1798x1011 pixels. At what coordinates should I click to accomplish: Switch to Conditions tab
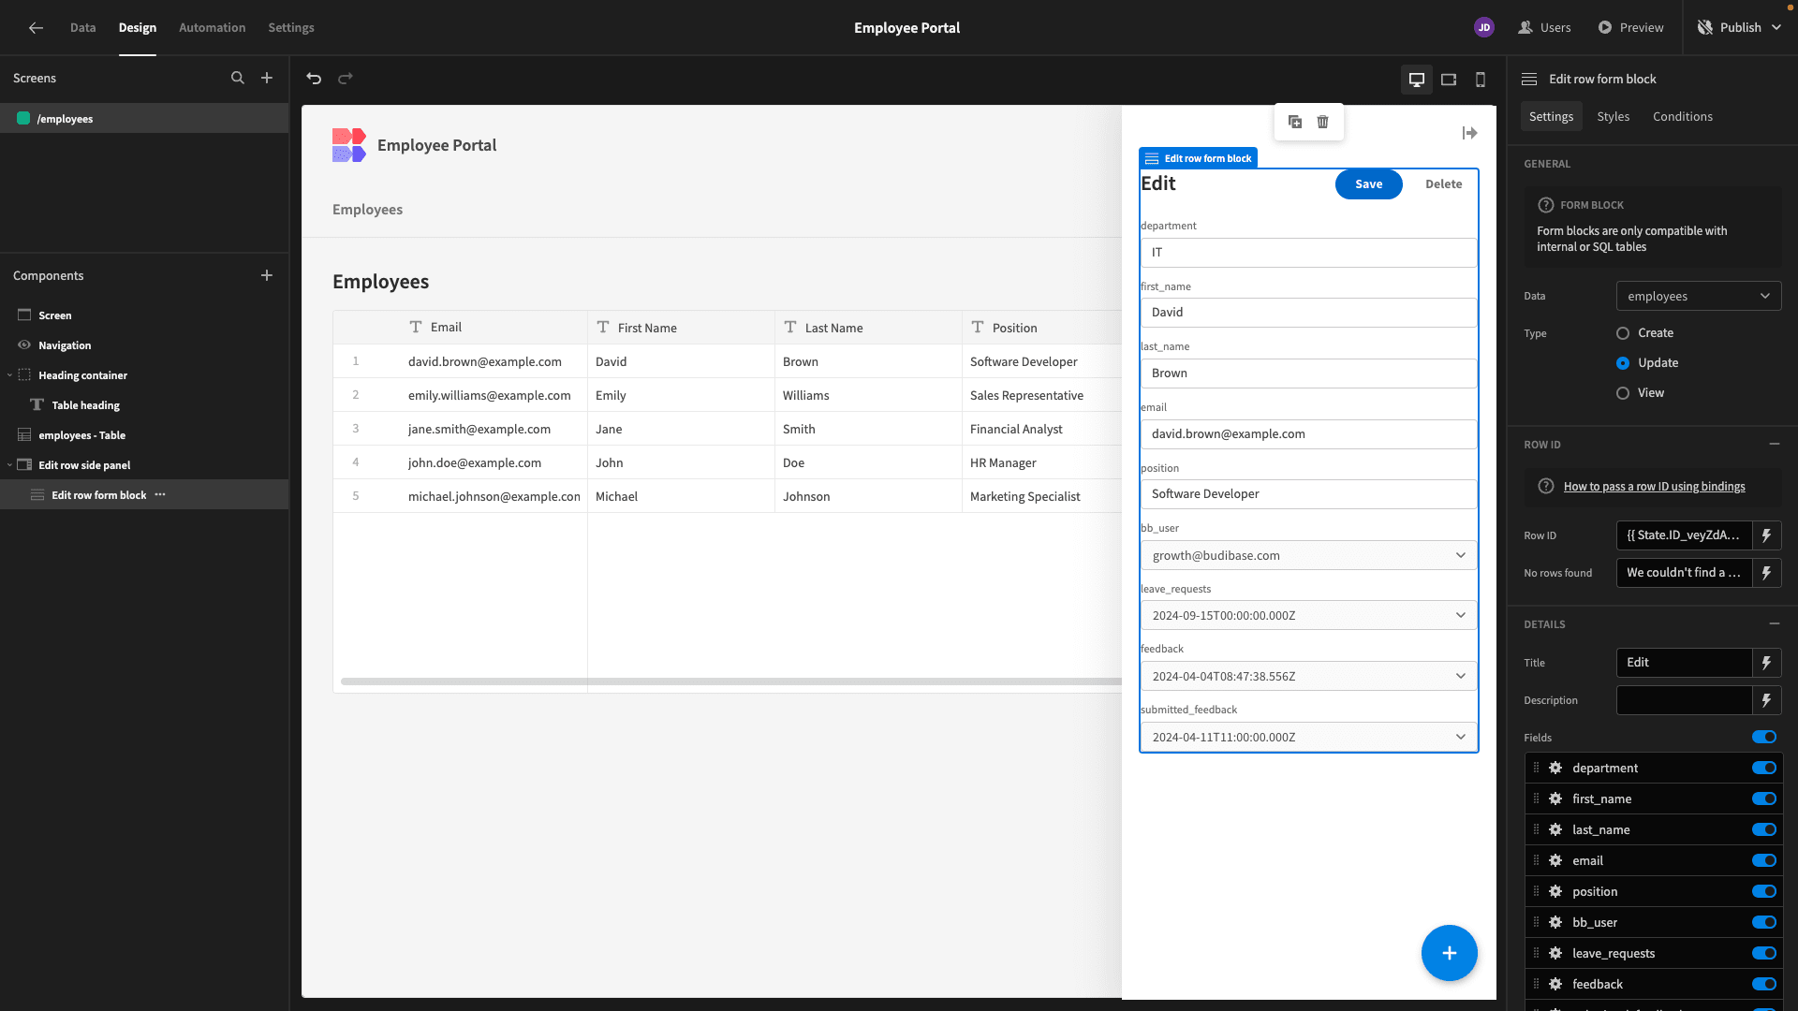1682,117
